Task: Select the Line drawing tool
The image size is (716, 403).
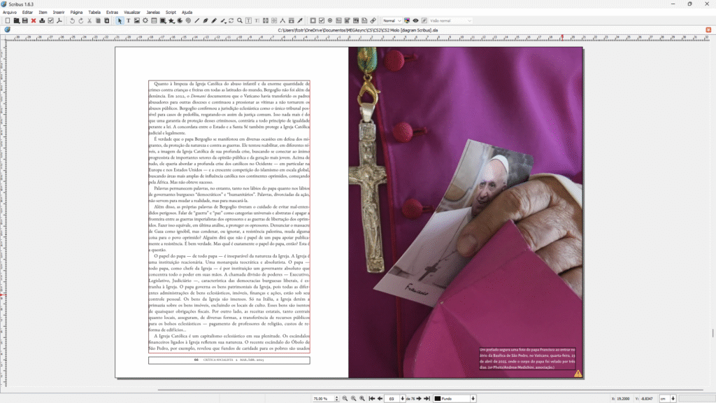Action: 197,20
